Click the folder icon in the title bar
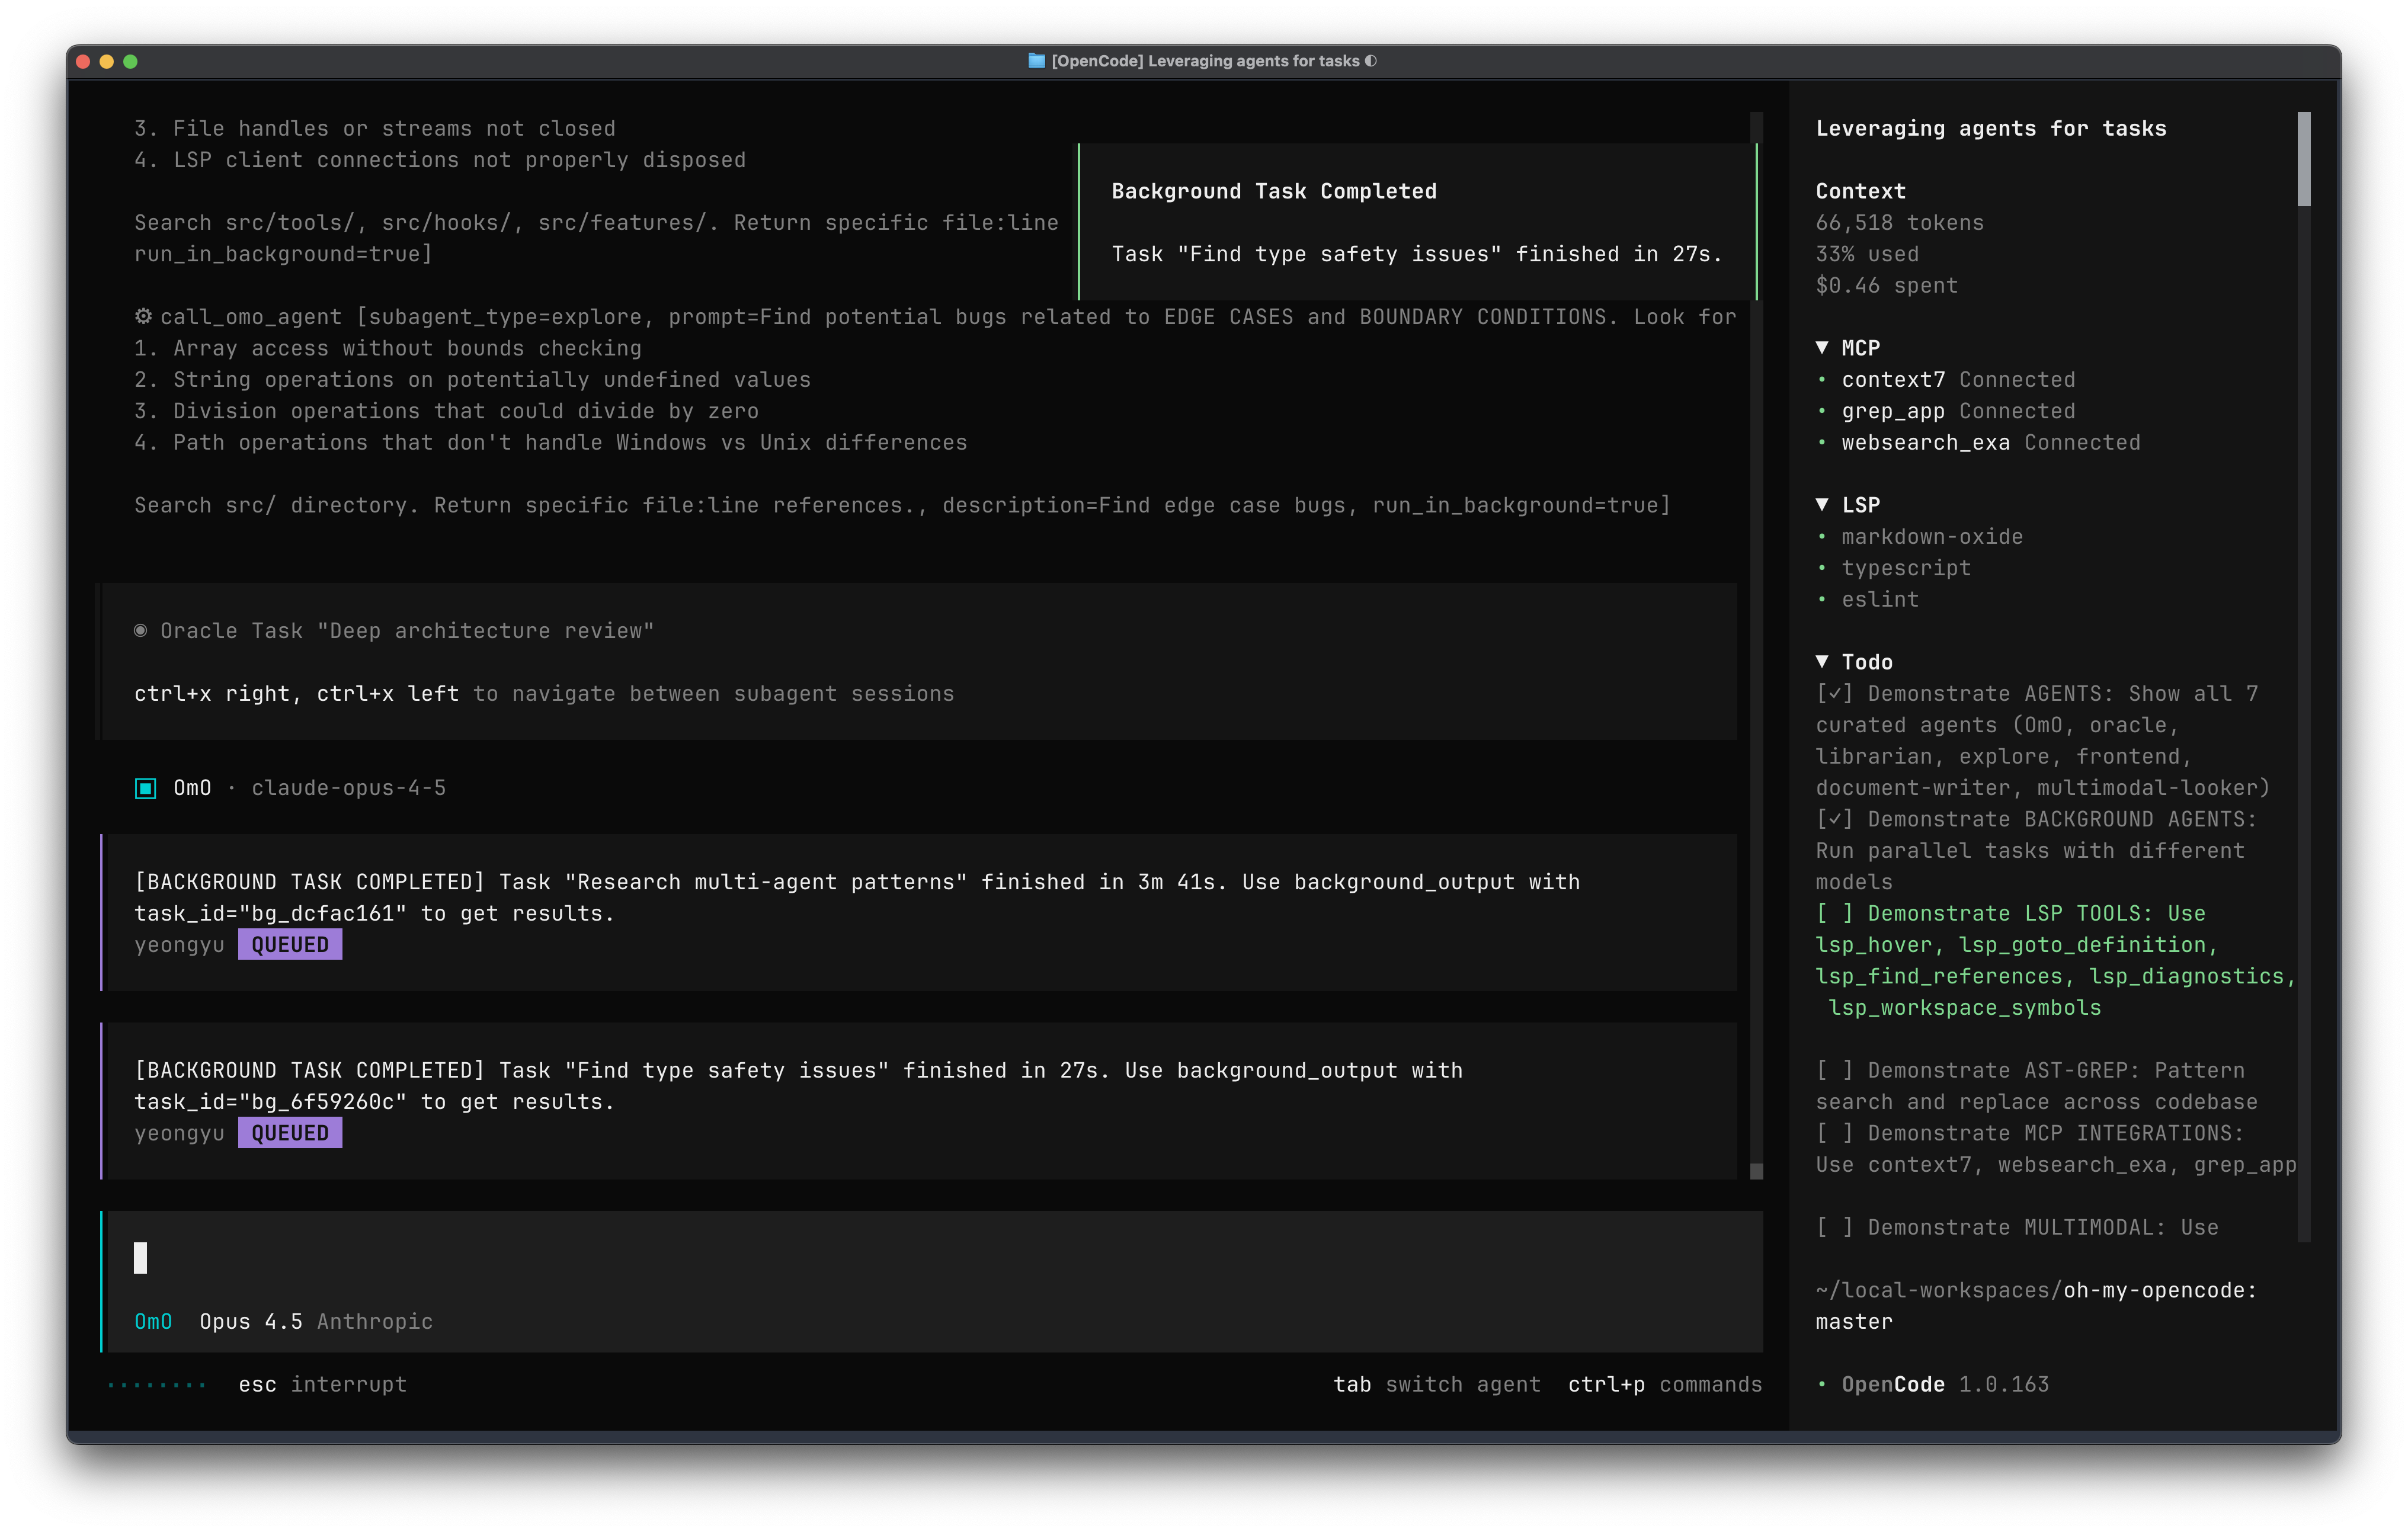Viewport: 2408px width, 1532px height. (1036, 61)
